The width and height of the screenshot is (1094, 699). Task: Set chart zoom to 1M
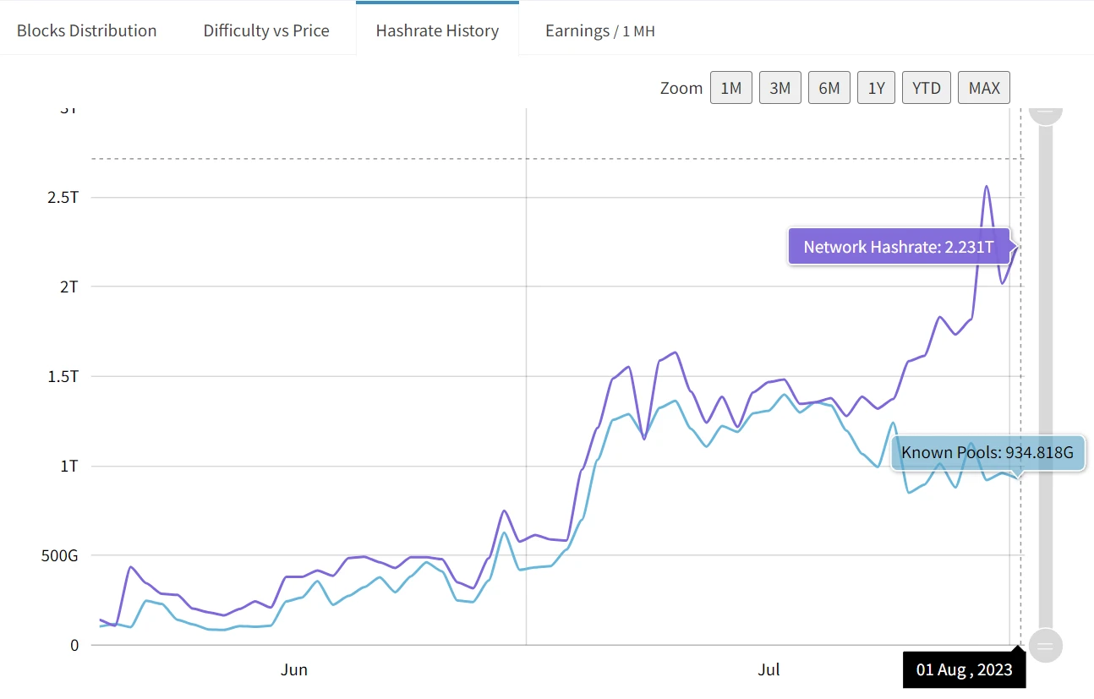730,88
